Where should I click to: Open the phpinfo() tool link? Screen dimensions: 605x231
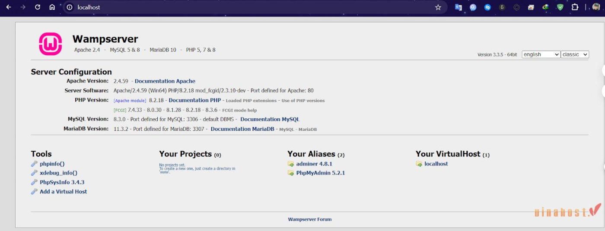click(52, 164)
